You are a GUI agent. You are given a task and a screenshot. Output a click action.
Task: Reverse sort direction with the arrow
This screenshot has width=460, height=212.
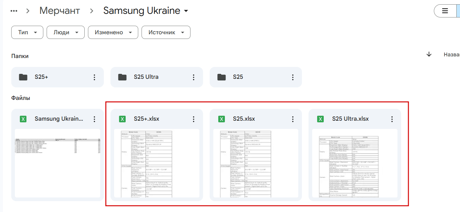(x=429, y=54)
